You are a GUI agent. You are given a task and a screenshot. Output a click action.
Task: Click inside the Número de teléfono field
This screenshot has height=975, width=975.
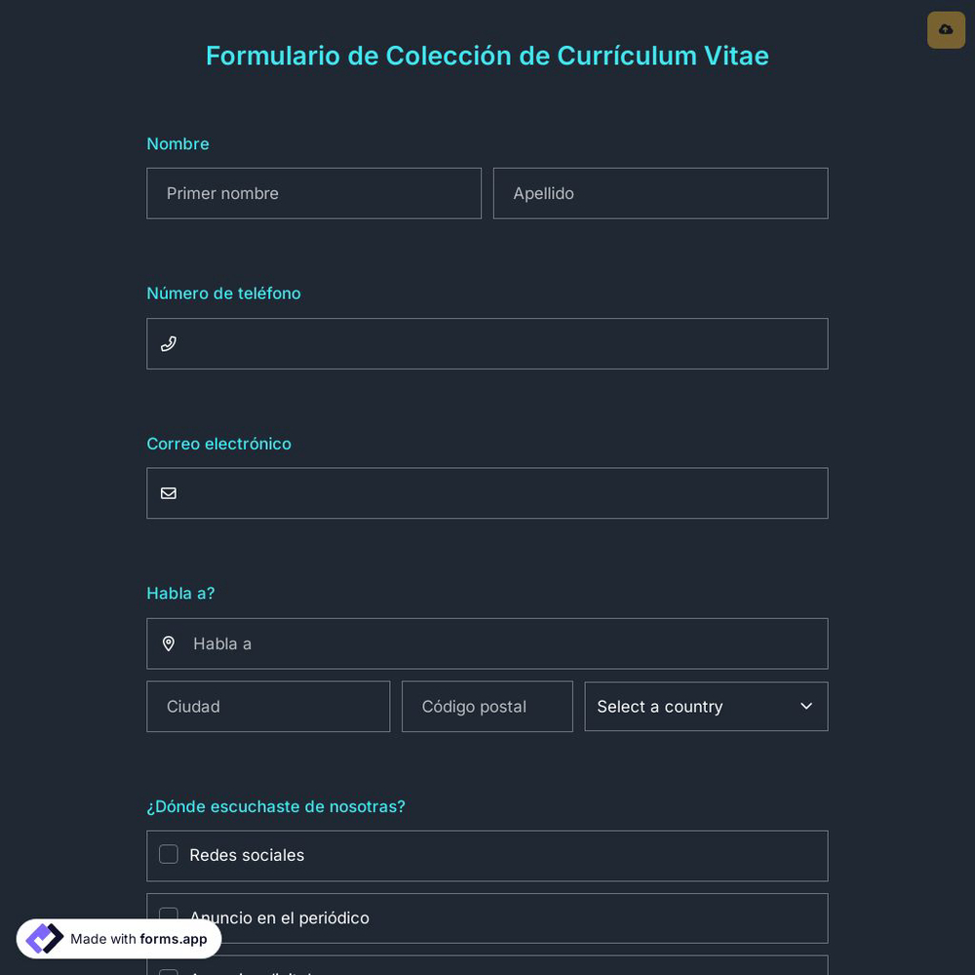pyautogui.click(x=487, y=343)
